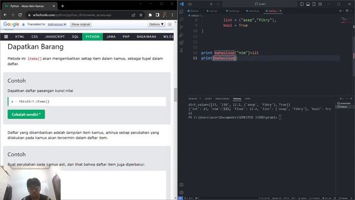
Task: Switch to the Ports panel tab
Action: tap(247, 99)
